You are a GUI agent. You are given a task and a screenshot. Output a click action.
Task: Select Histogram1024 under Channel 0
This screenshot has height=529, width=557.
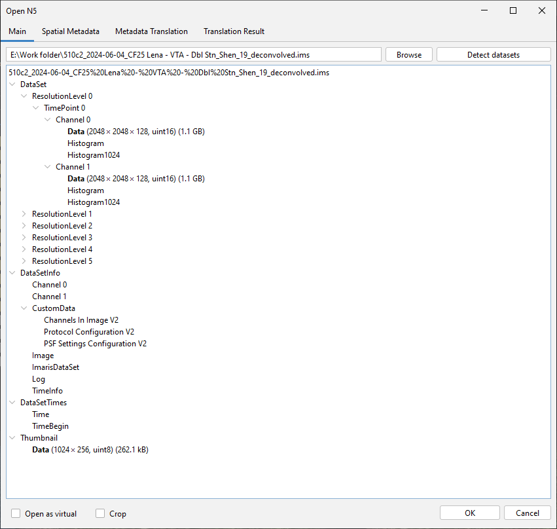point(93,155)
